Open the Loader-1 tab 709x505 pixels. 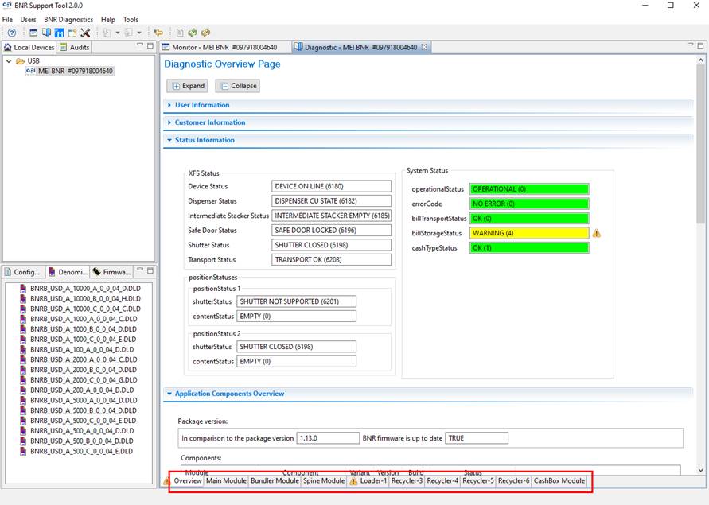372,480
